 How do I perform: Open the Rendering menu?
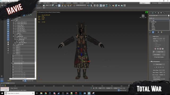[x=54, y=3]
